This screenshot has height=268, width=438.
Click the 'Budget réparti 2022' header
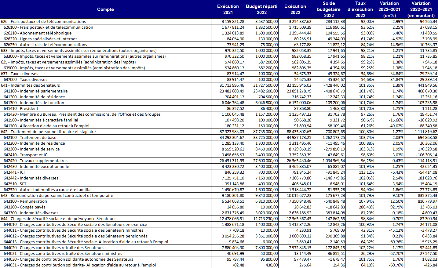261,9
